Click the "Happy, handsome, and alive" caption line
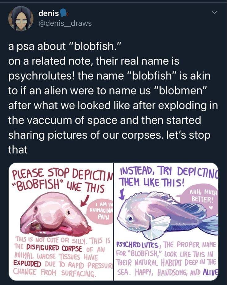Viewport: 227px width, 285px height. (167, 273)
